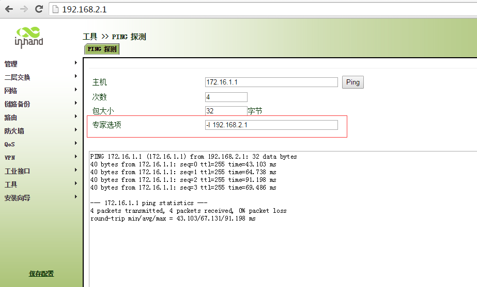This screenshot has height=287, width=477.
Task: Open the 工具 sidebar menu
Action: (11, 184)
